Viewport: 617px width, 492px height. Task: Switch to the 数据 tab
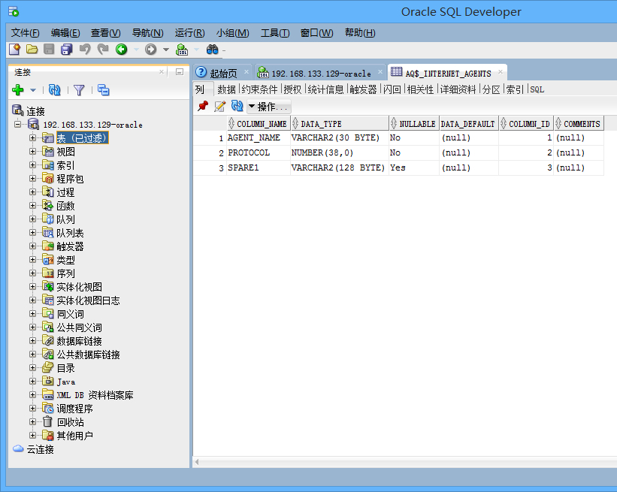pos(226,89)
